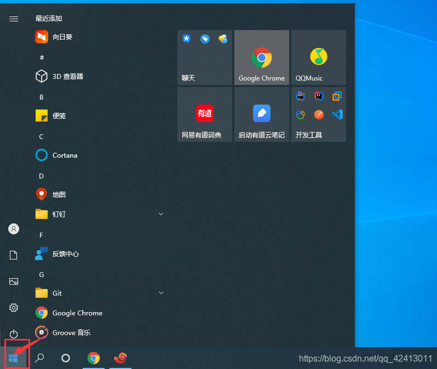The height and width of the screenshot is (369, 437).
Task: Click the C letter header
Action: (x=41, y=136)
